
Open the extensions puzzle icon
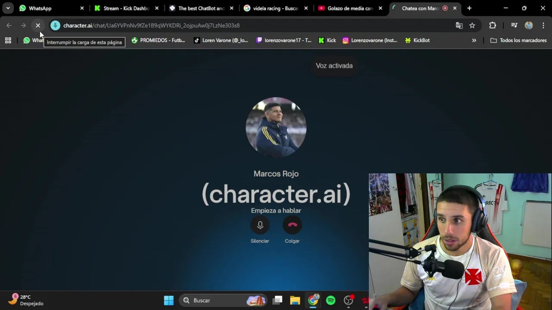click(492, 25)
